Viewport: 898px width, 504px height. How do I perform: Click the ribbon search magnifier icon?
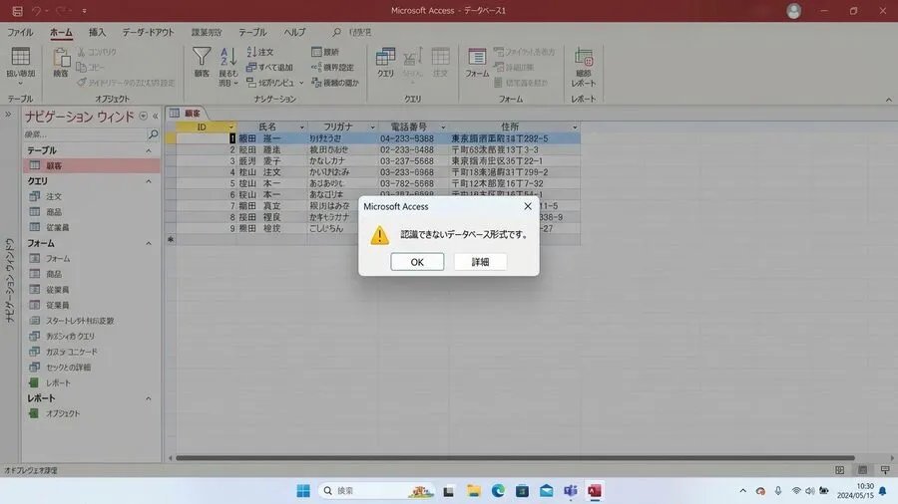[337, 32]
